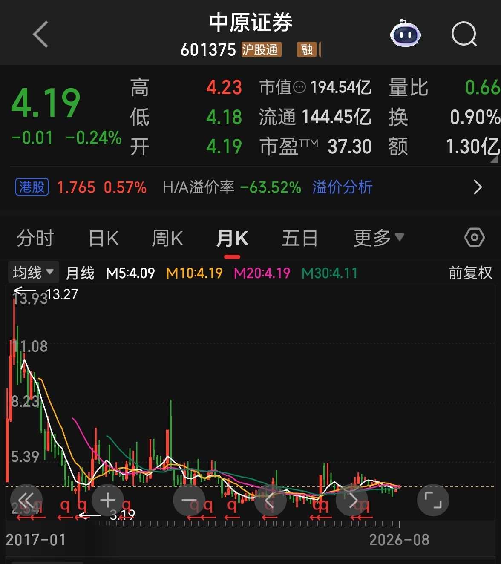Tap the 额 1.30亿 value
This screenshot has width=501, height=564.
click(x=473, y=147)
